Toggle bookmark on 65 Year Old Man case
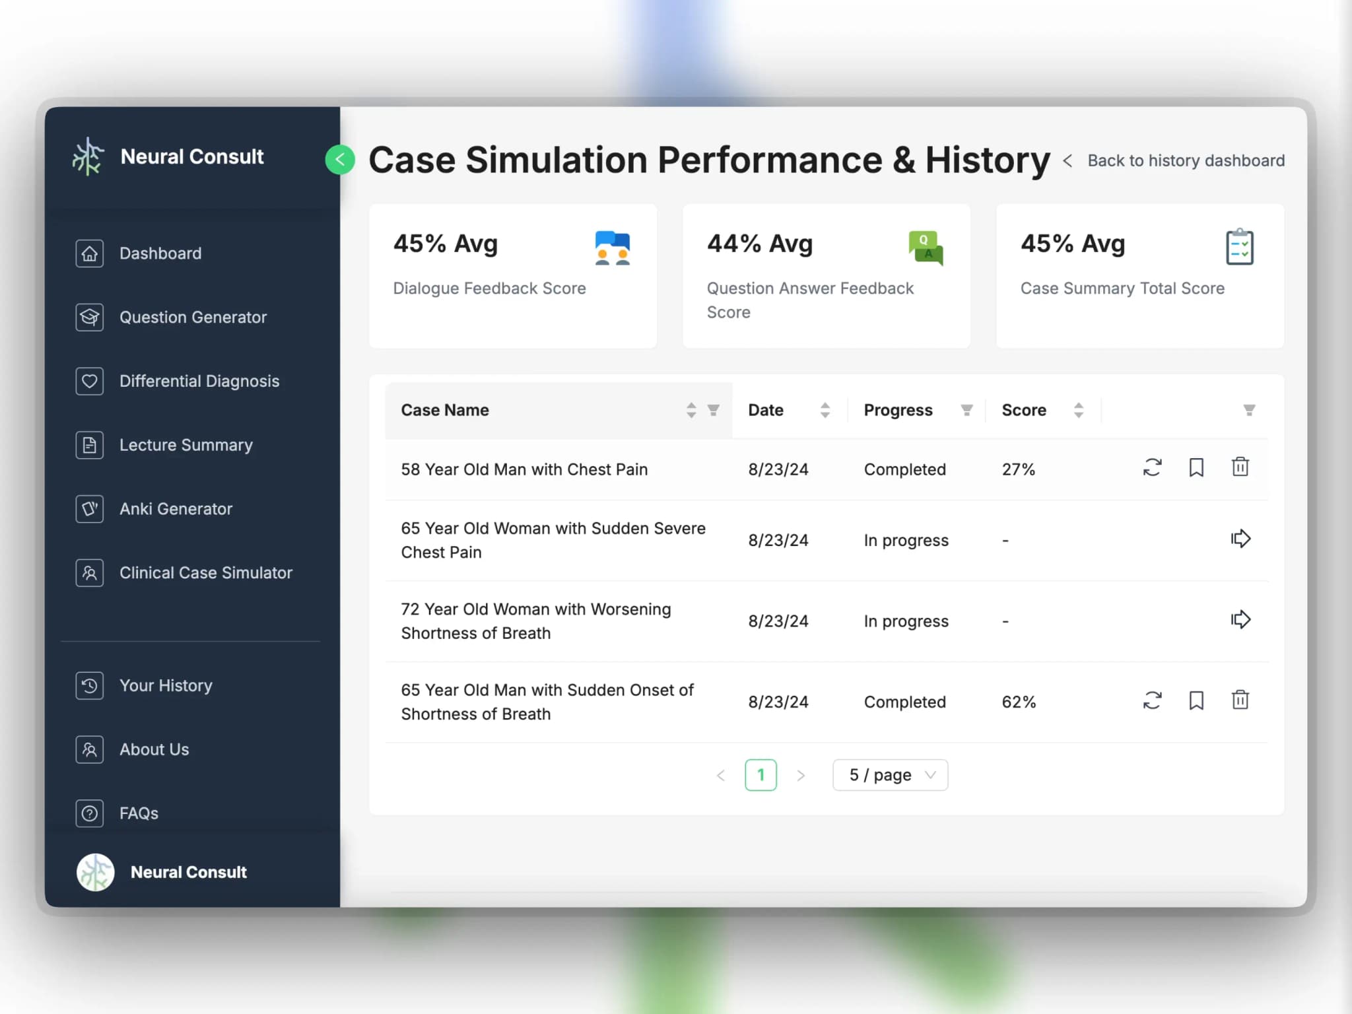The image size is (1352, 1014). click(x=1194, y=700)
